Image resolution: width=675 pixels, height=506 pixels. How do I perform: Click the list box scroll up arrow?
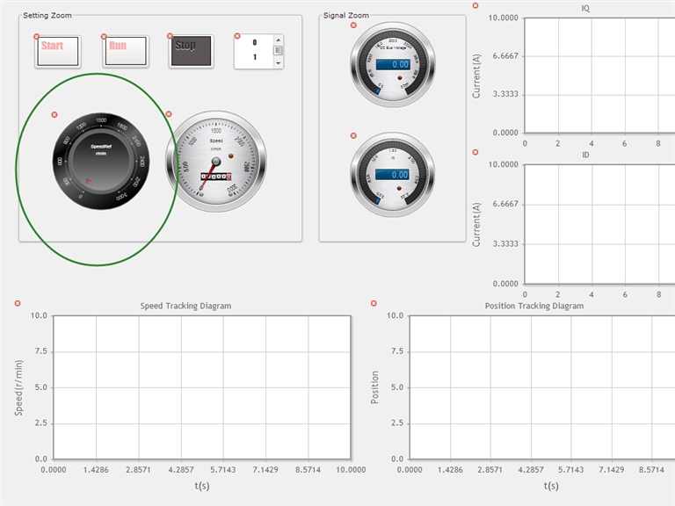coord(278,40)
